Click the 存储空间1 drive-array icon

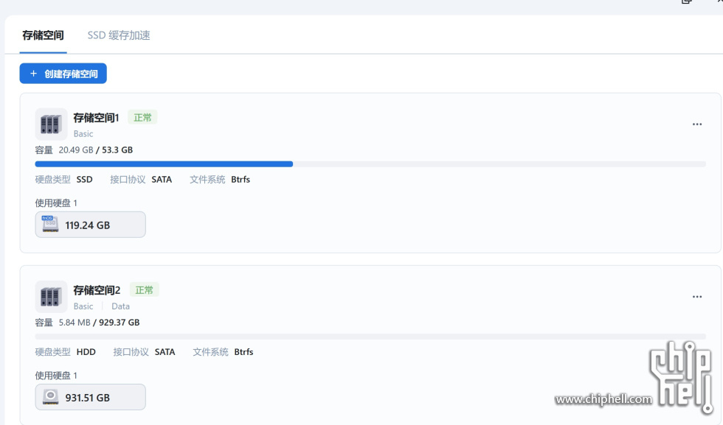pos(51,124)
